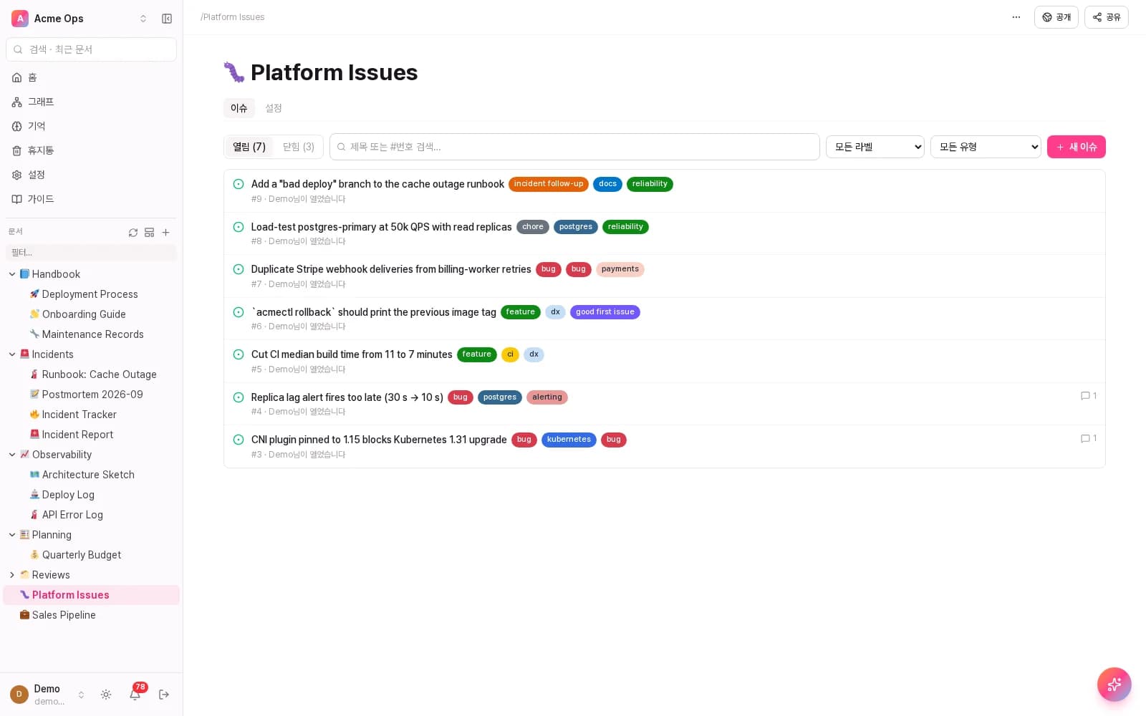Screen dimensions: 1146x716
Task: Add a new document with plus icon
Action: coord(166,233)
